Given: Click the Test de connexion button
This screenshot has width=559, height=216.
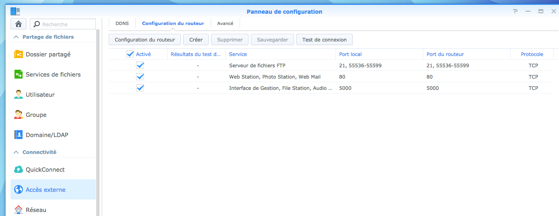Looking at the screenshot, I should coord(324,39).
